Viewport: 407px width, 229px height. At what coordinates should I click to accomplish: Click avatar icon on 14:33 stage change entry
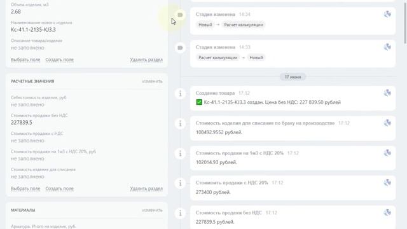point(387,47)
